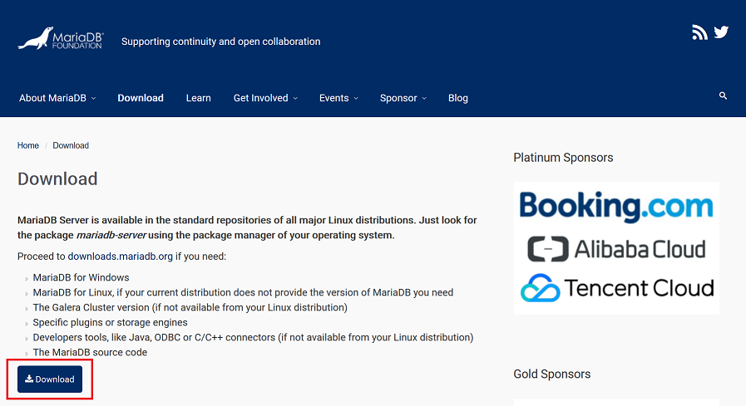The image size is (746, 406).
Task: Open the Download nav item
Action: coord(141,98)
